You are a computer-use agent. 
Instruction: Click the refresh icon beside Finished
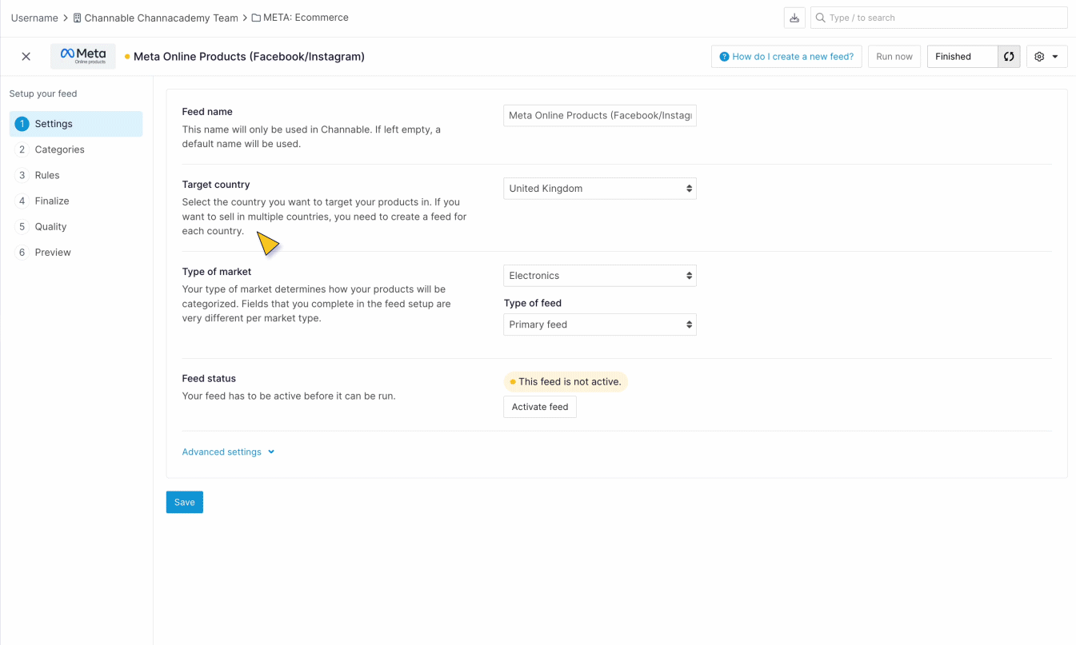(x=1009, y=57)
